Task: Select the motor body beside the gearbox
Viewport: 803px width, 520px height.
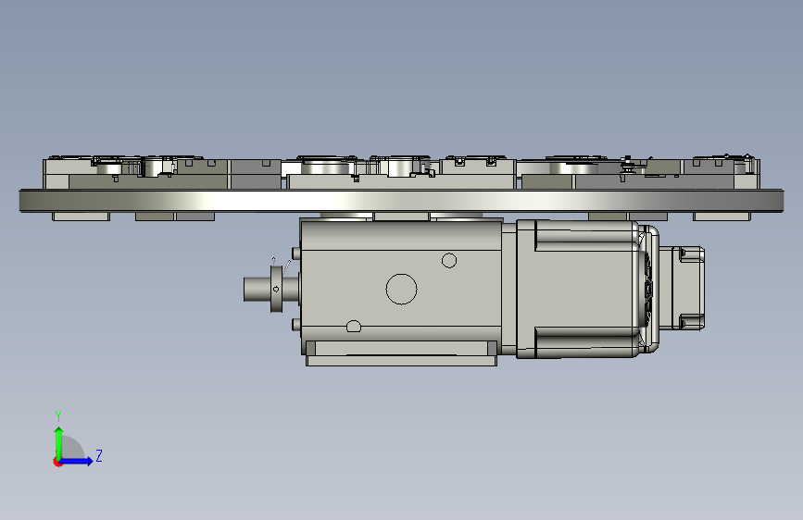Action: 578,288
